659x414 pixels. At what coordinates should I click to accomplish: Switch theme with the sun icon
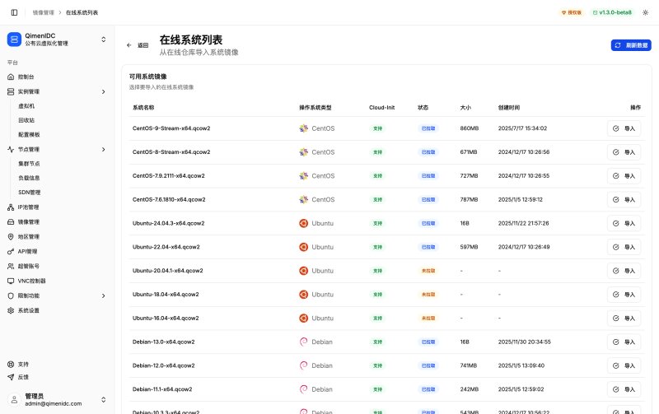coord(645,12)
